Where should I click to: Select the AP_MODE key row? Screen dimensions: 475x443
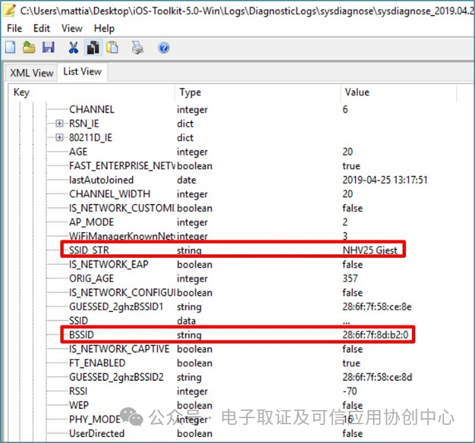pyautogui.click(x=91, y=222)
